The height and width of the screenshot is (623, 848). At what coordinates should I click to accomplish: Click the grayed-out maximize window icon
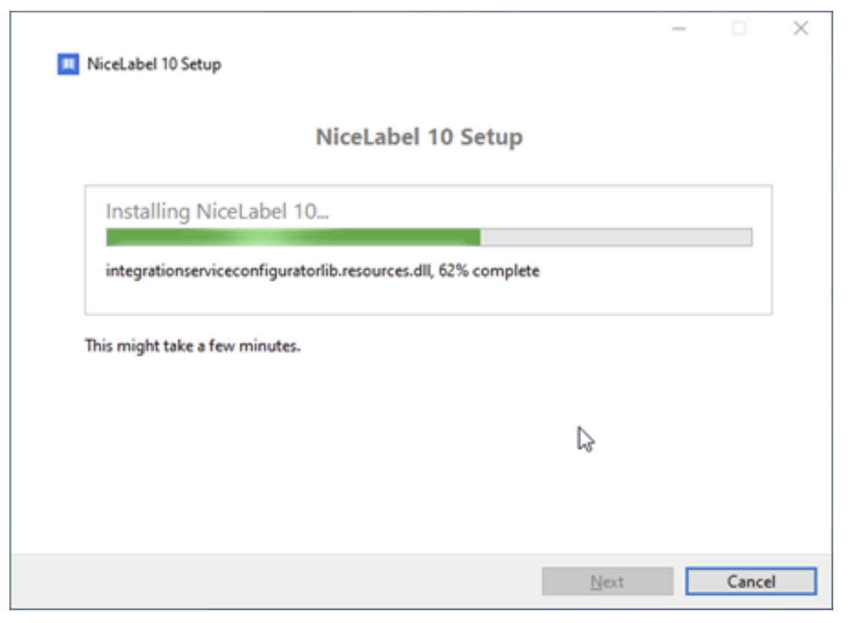pos(739,28)
